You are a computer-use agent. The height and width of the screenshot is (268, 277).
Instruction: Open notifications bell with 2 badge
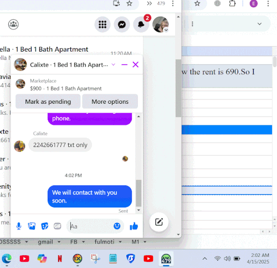click(x=141, y=24)
